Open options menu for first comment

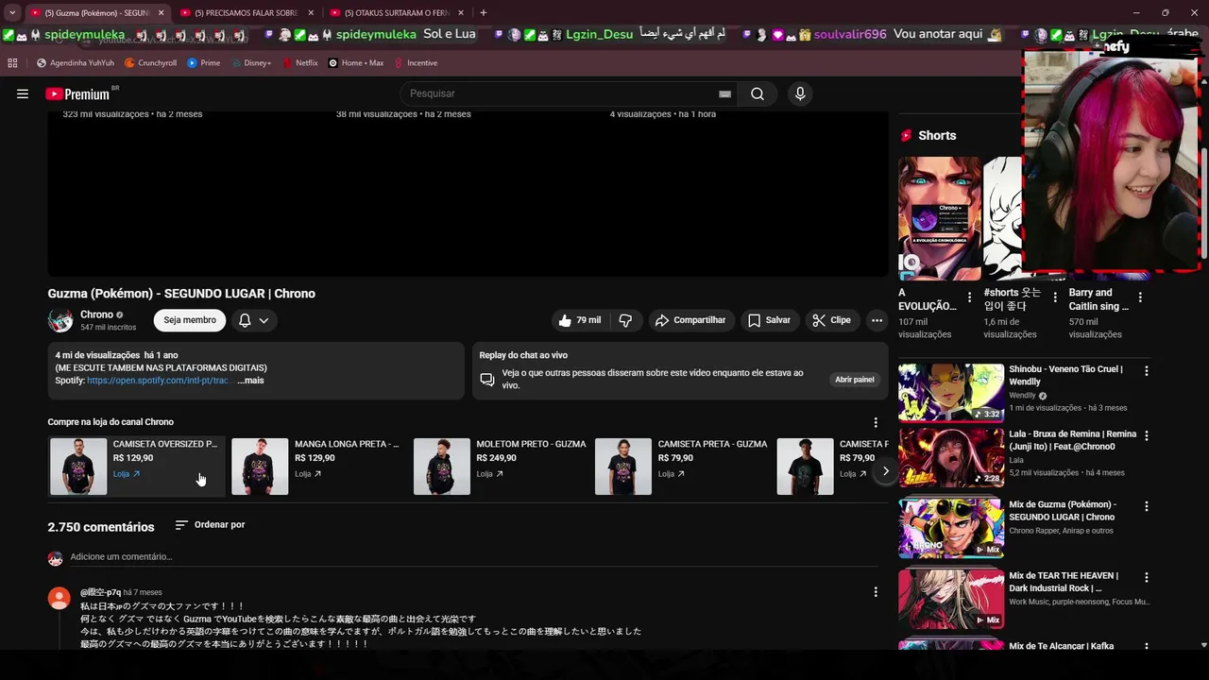click(876, 592)
